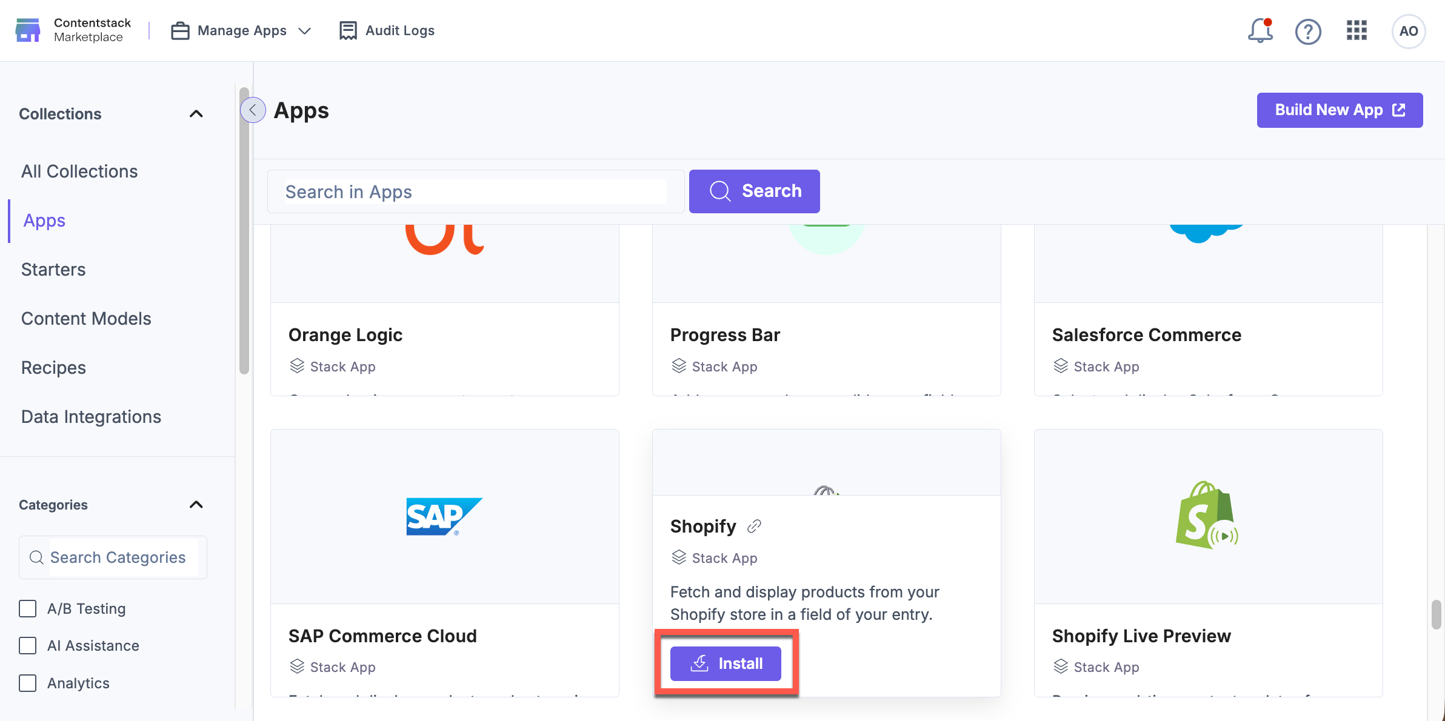1445x721 pixels.
Task: Expand the Manage Apps dropdown chevron
Action: point(305,31)
